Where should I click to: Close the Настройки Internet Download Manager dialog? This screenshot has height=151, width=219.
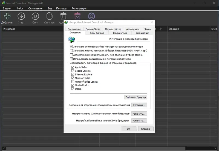pos(152,22)
